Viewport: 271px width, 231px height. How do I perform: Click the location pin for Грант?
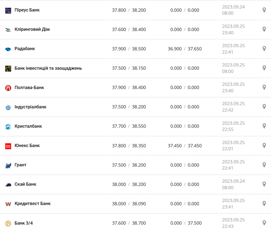[x=264, y=165]
